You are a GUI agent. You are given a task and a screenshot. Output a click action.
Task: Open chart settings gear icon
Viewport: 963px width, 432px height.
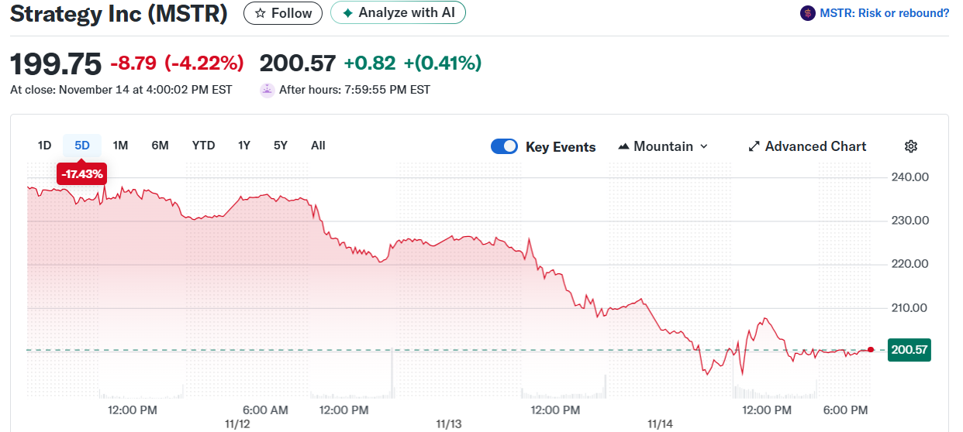911,146
